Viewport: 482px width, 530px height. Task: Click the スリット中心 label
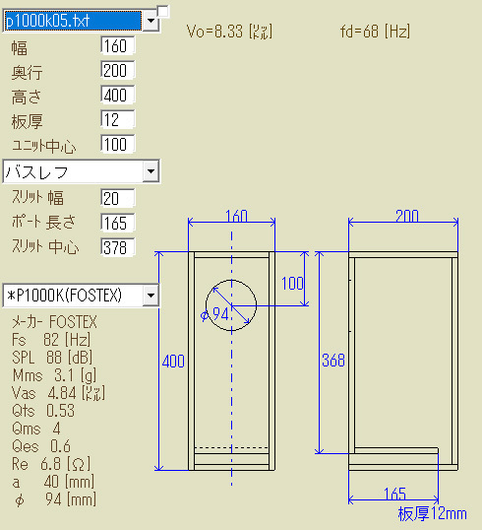[45, 246]
